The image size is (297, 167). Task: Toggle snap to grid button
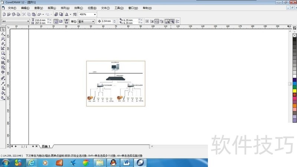pos(147,22)
